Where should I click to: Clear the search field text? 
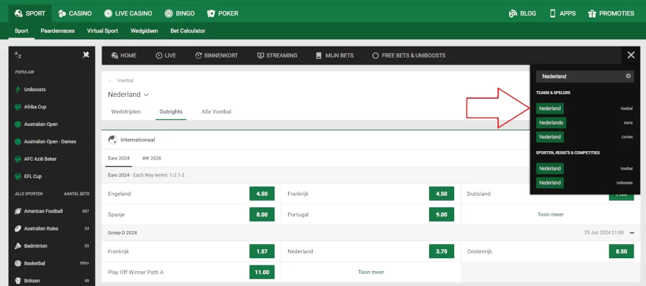[x=629, y=76]
